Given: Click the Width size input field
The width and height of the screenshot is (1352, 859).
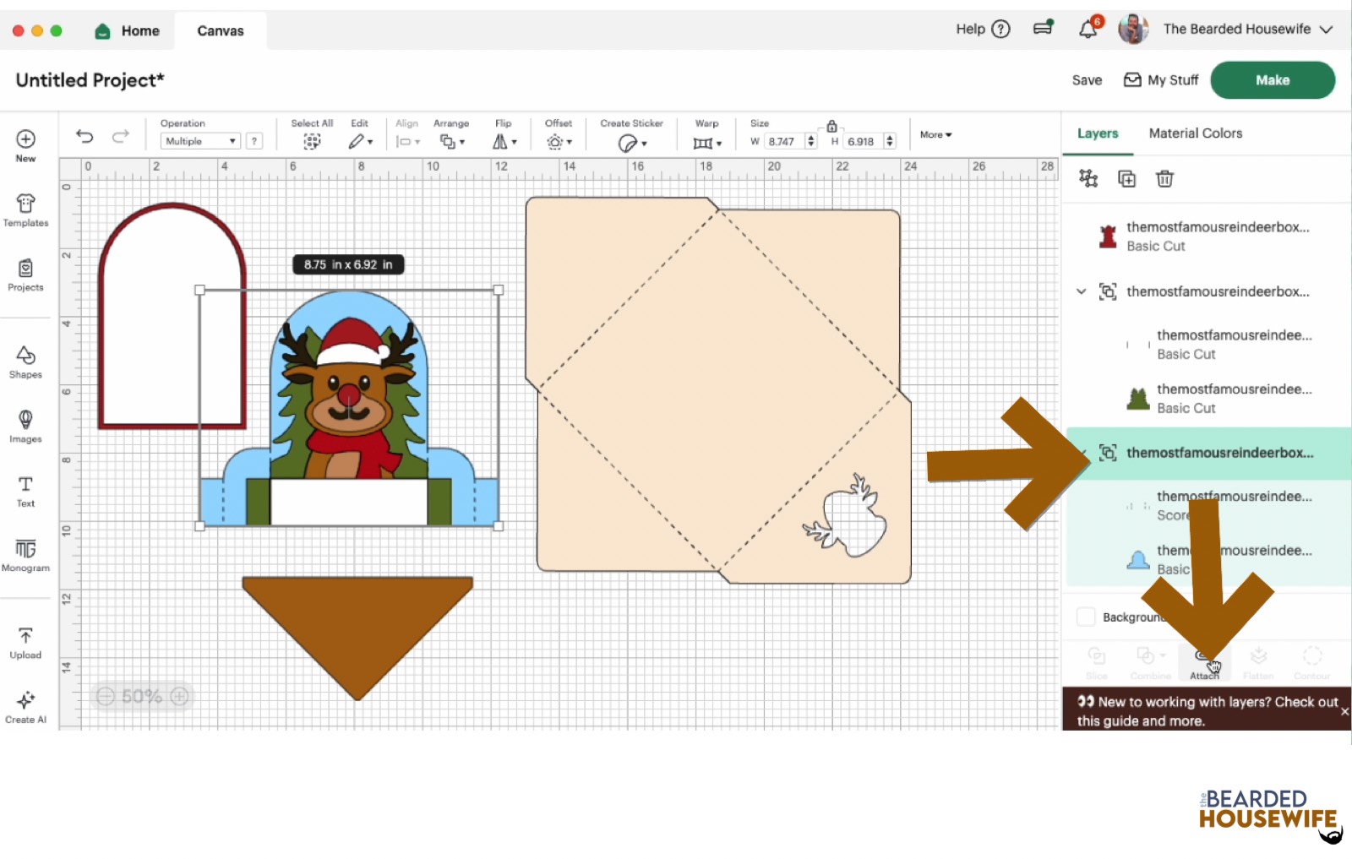Looking at the screenshot, I should (784, 142).
